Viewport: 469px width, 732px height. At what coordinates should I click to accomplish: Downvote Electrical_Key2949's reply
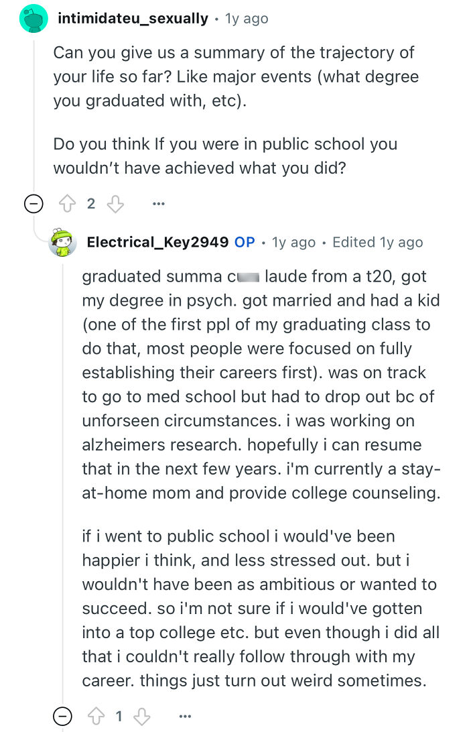tap(141, 716)
